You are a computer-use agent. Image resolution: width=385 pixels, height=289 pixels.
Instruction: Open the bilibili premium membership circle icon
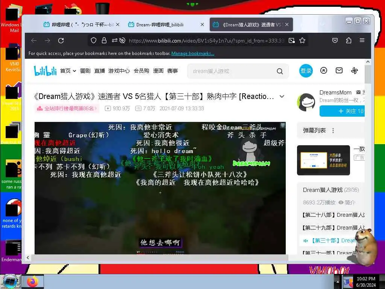coord(324,71)
